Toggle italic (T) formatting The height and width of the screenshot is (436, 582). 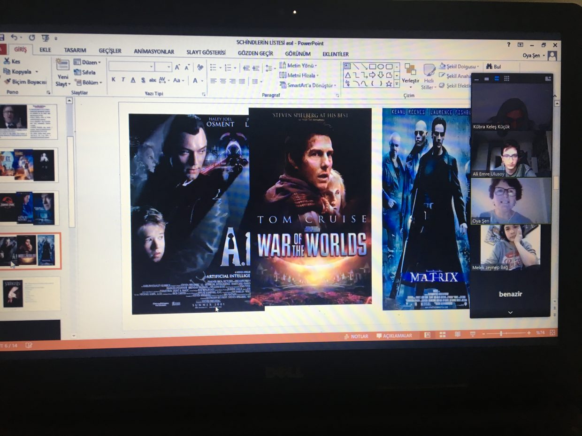[123, 80]
